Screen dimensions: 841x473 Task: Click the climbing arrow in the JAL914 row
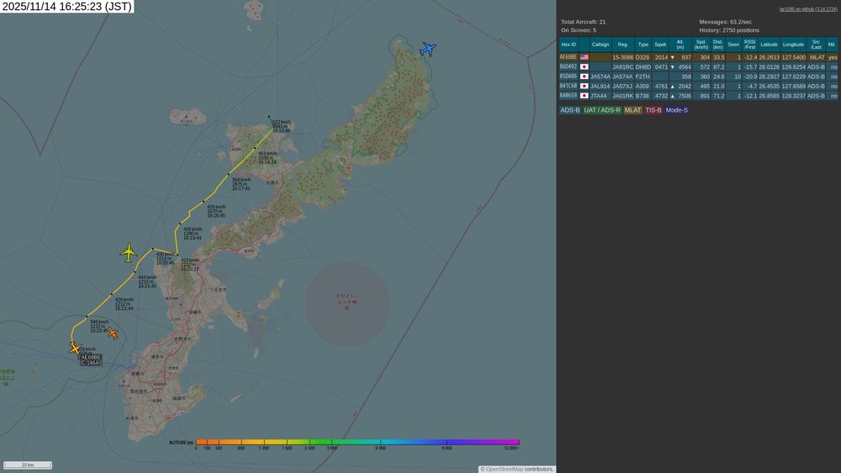coord(673,87)
